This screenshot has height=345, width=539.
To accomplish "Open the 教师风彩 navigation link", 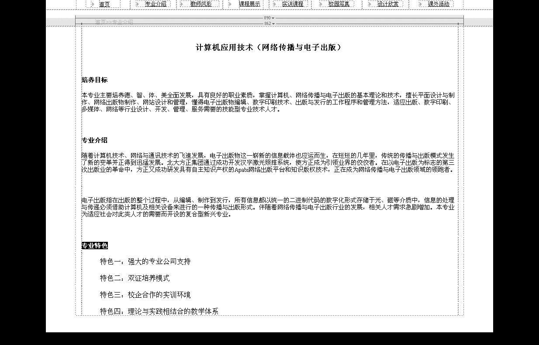I will pos(201,4).
